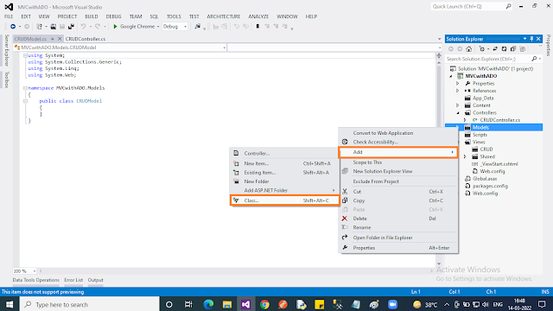This screenshot has width=553, height=311.
Task: Collapse the using directives block in editor
Action: pyautogui.click(x=25, y=55)
